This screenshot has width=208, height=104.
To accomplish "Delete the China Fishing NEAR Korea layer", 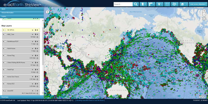I will tap(35, 63).
